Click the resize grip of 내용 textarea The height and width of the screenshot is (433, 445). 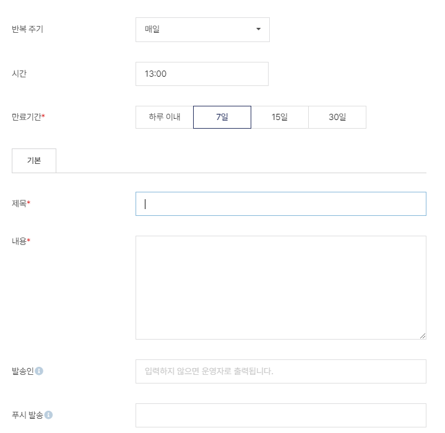pyautogui.click(x=423, y=336)
